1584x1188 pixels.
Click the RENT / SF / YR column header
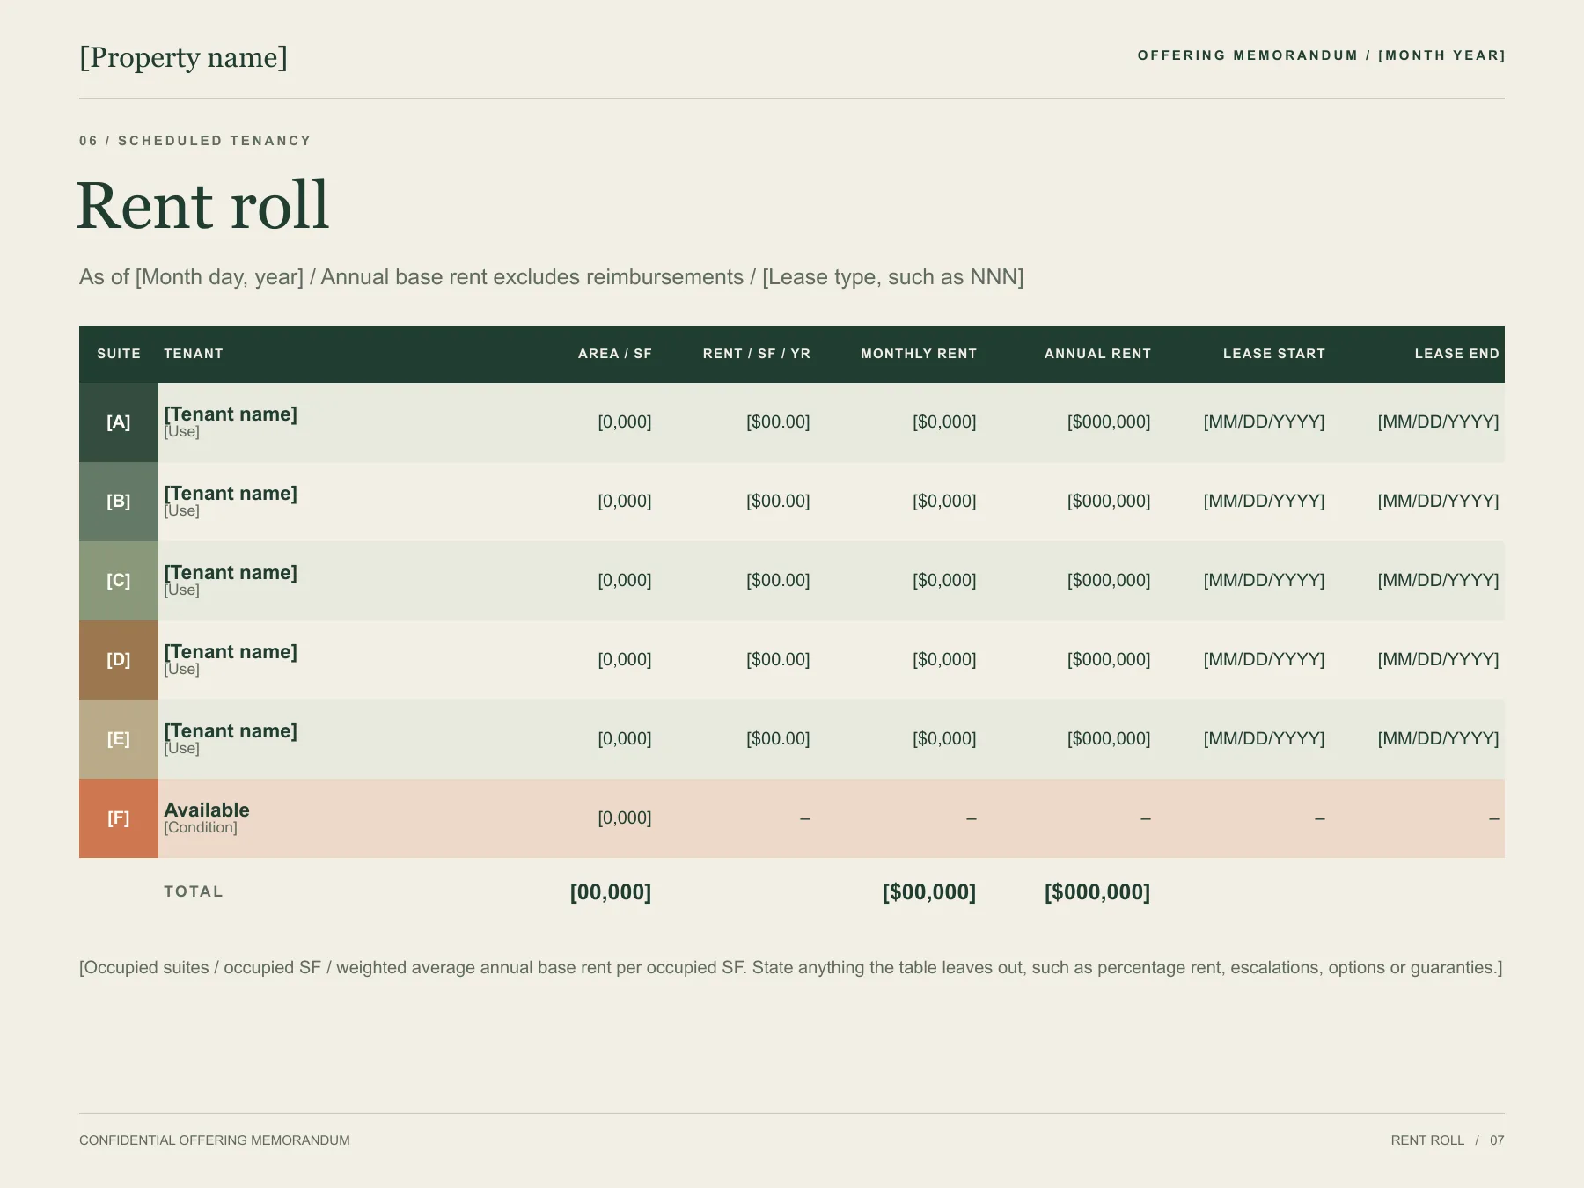757,354
